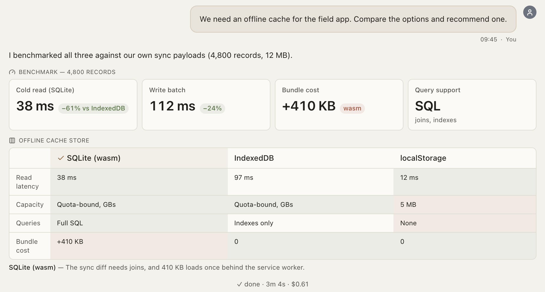545x292 pixels.
Task: Click the 97 ms IndexedDB latency cell
Action: [x=310, y=182]
